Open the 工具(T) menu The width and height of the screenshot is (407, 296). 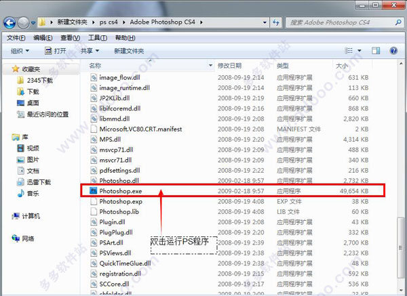(x=98, y=38)
